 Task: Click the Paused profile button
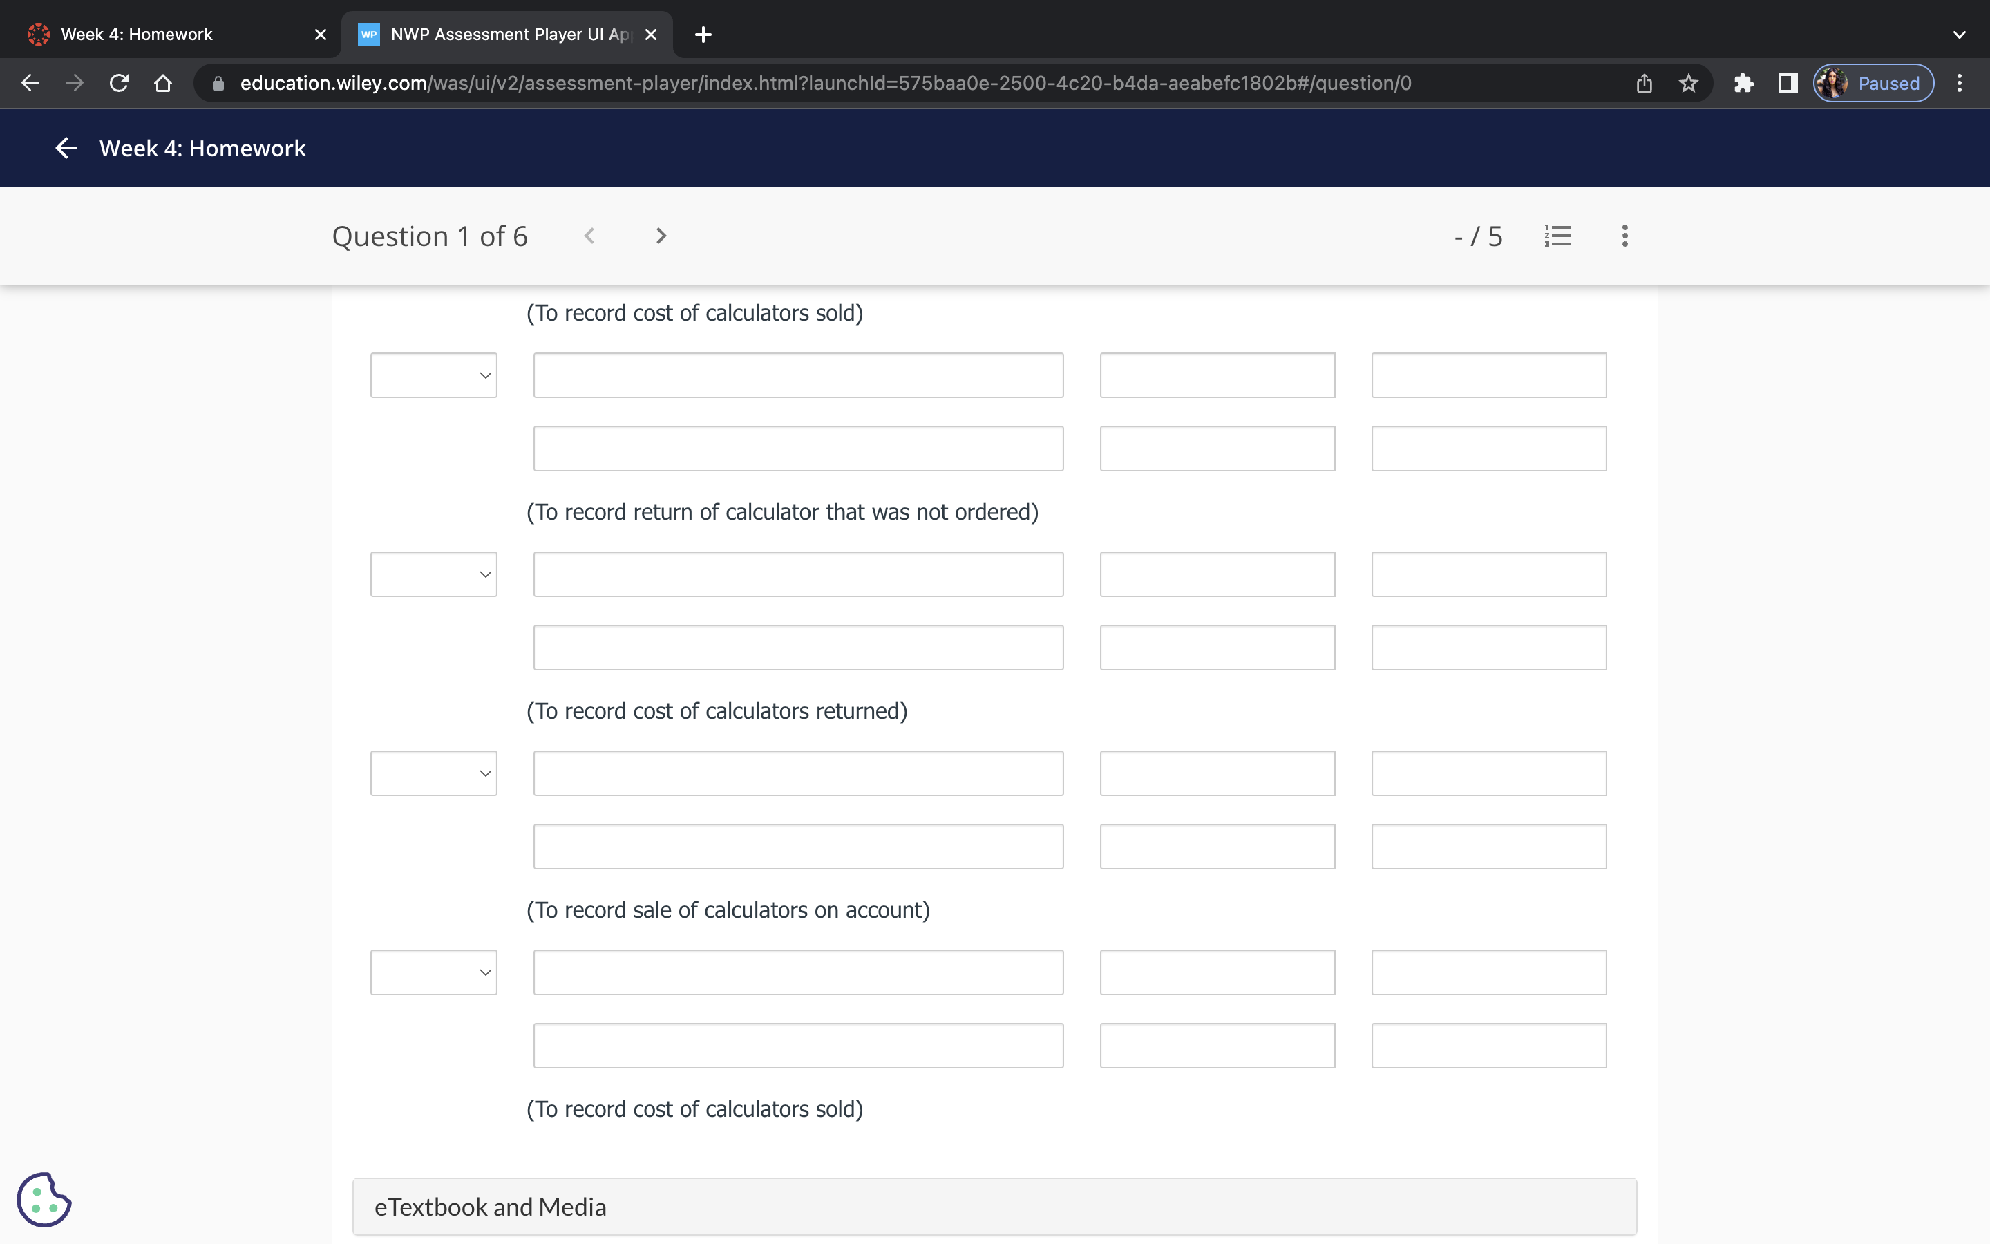(1873, 83)
